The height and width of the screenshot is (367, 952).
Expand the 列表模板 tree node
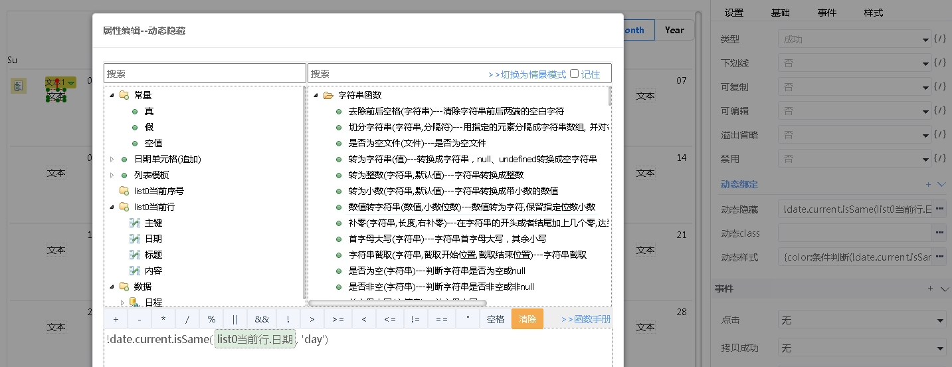pos(112,175)
